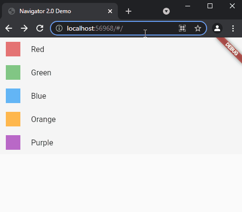The image size is (242, 212).
Task: Open the Chrome three-dot menu
Action: point(233,28)
